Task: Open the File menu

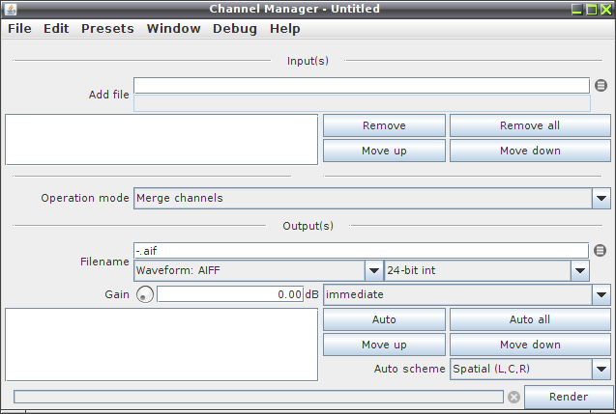Action: click(x=19, y=29)
